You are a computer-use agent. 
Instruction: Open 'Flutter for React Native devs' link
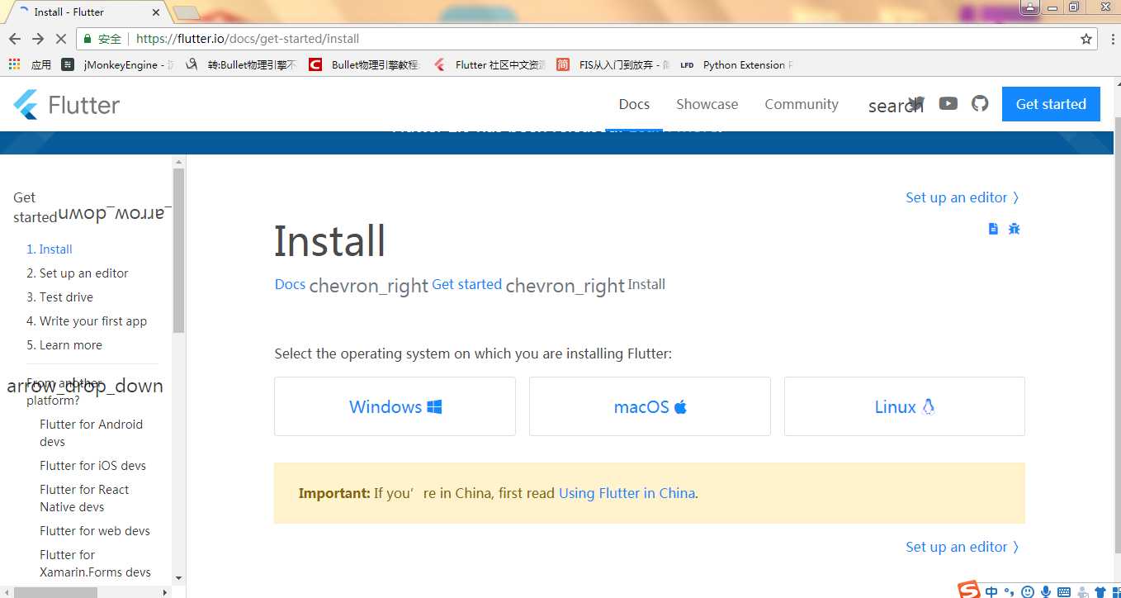point(84,498)
